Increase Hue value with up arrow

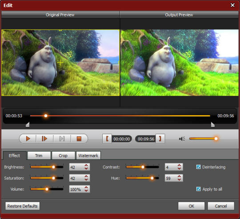tap(179, 176)
